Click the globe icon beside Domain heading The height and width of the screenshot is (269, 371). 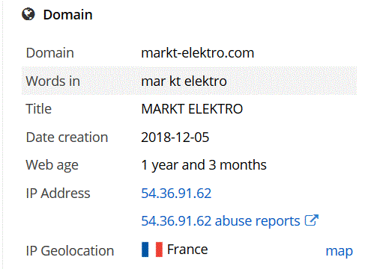pos(28,14)
